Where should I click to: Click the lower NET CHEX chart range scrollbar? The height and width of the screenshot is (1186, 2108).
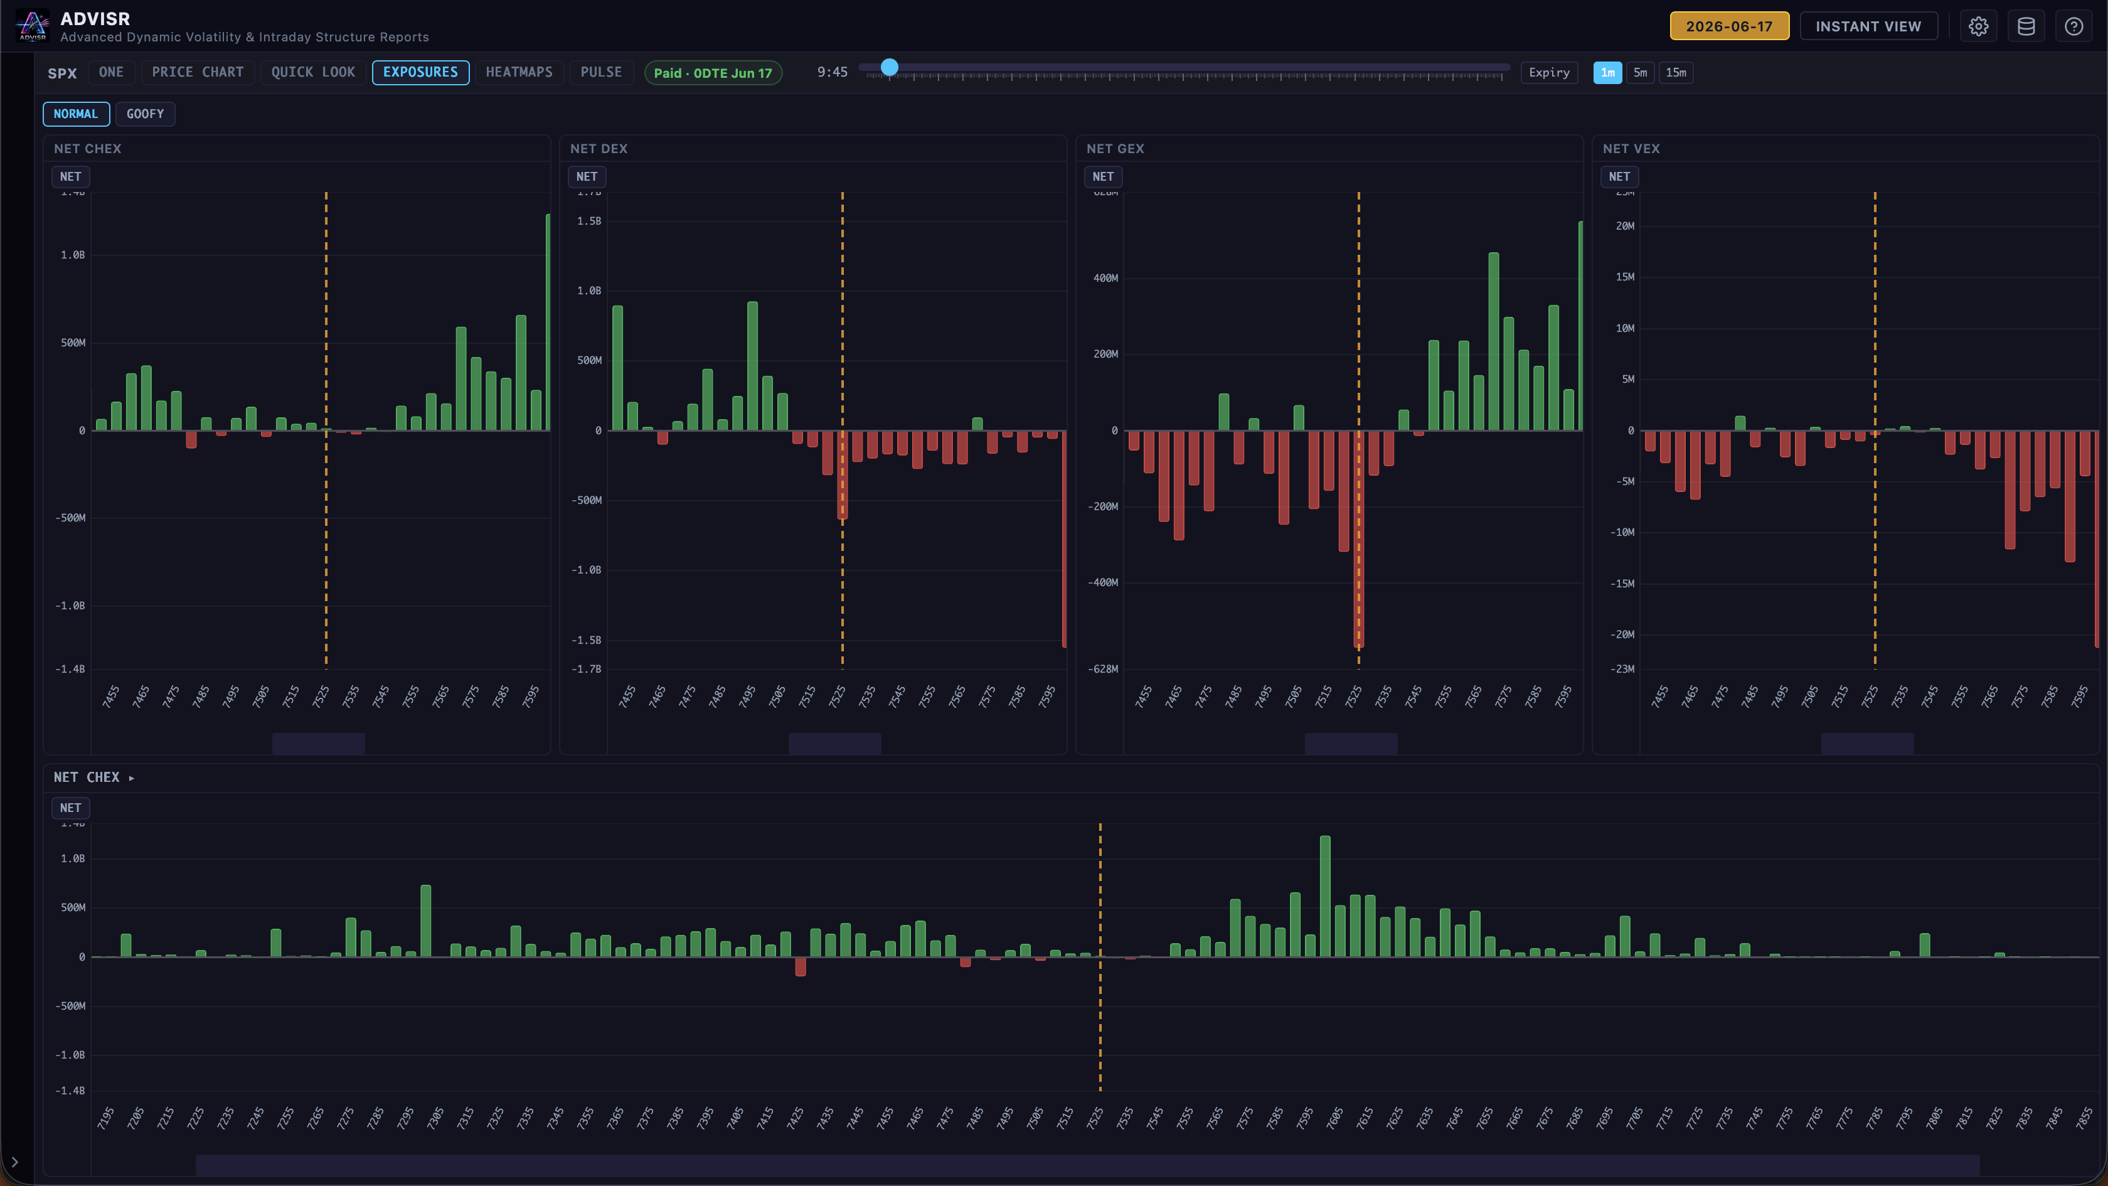coord(1087,1165)
